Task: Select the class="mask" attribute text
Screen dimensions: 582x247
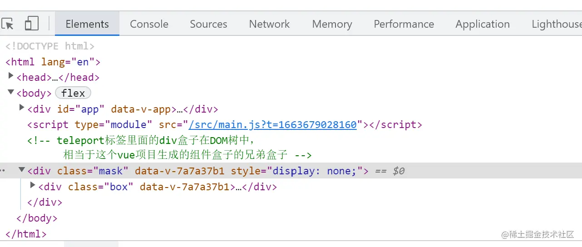Action: 93,171
